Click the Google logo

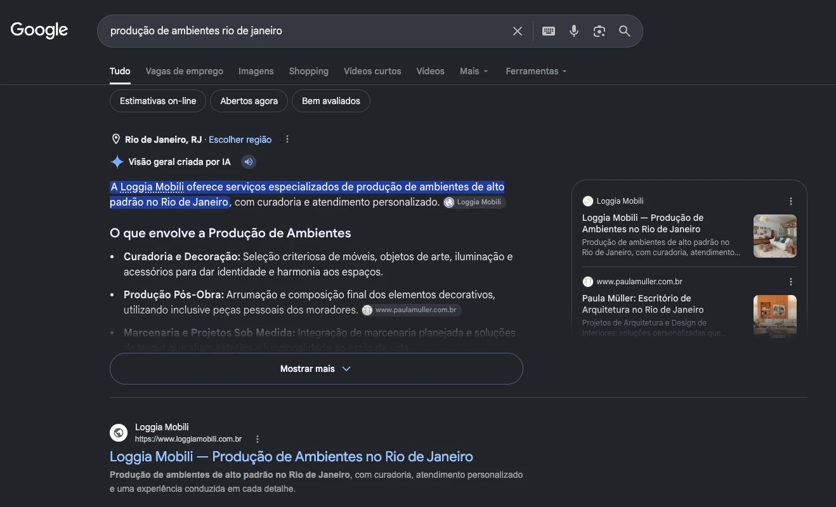click(x=39, y=30)
